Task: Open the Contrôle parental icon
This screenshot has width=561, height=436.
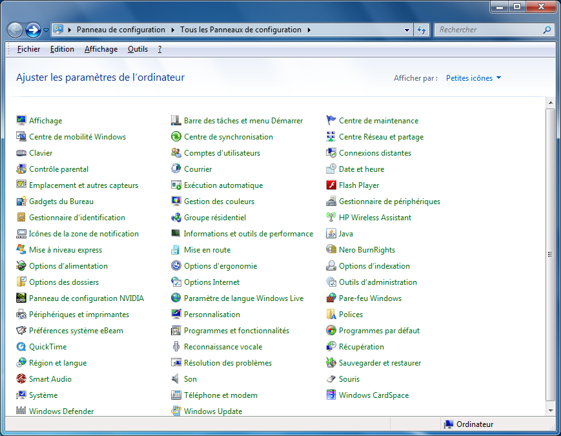Action: (x=21, y=169)
